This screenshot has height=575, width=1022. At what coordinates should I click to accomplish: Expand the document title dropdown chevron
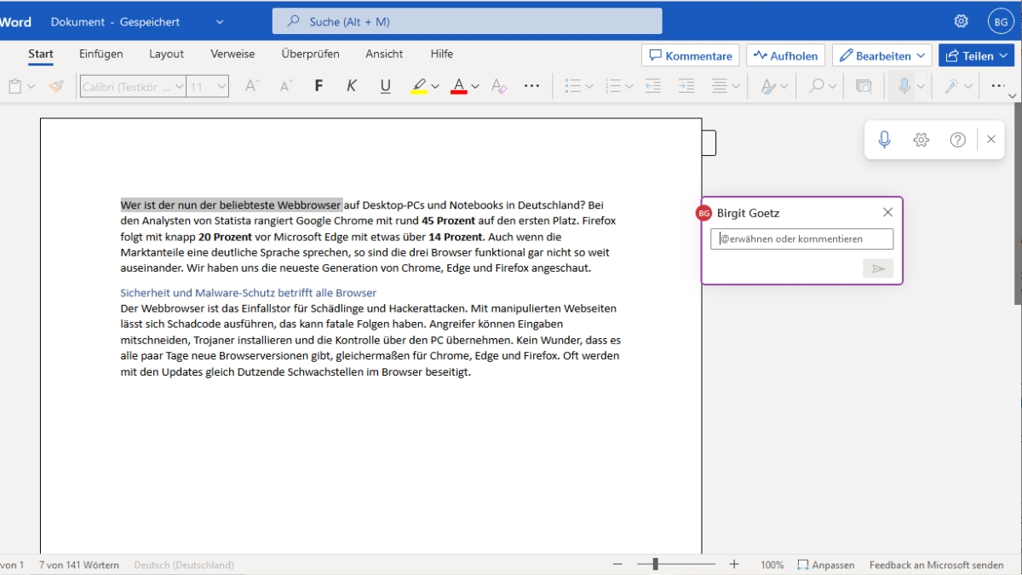[x=221, y=21]
